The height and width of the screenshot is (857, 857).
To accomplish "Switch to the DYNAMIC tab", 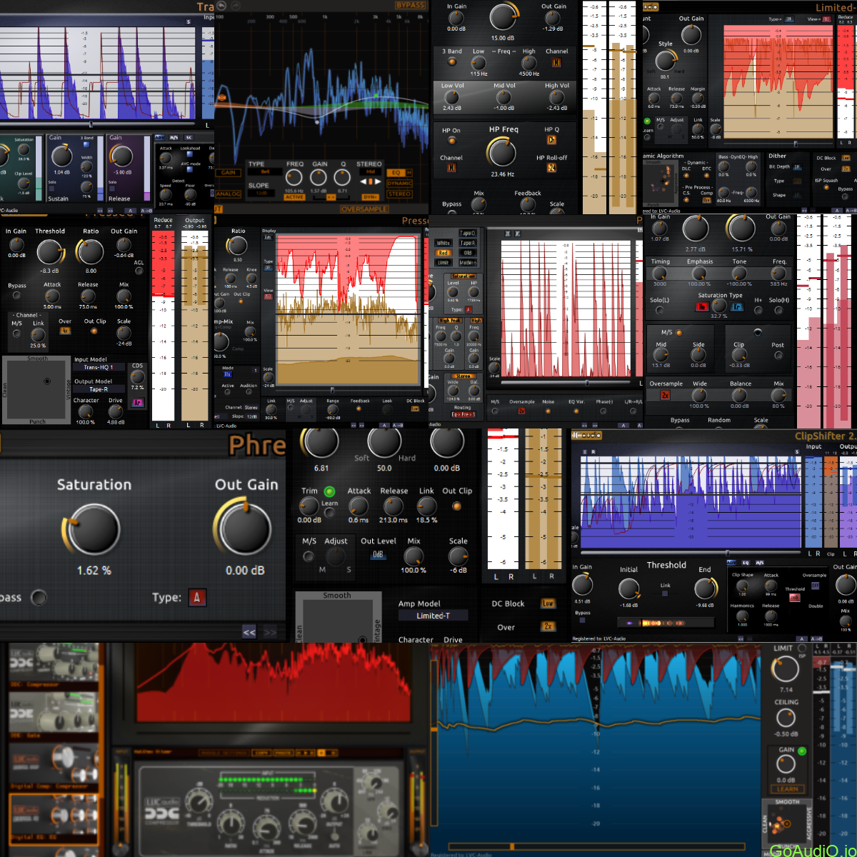I will [x=399, y=184].
